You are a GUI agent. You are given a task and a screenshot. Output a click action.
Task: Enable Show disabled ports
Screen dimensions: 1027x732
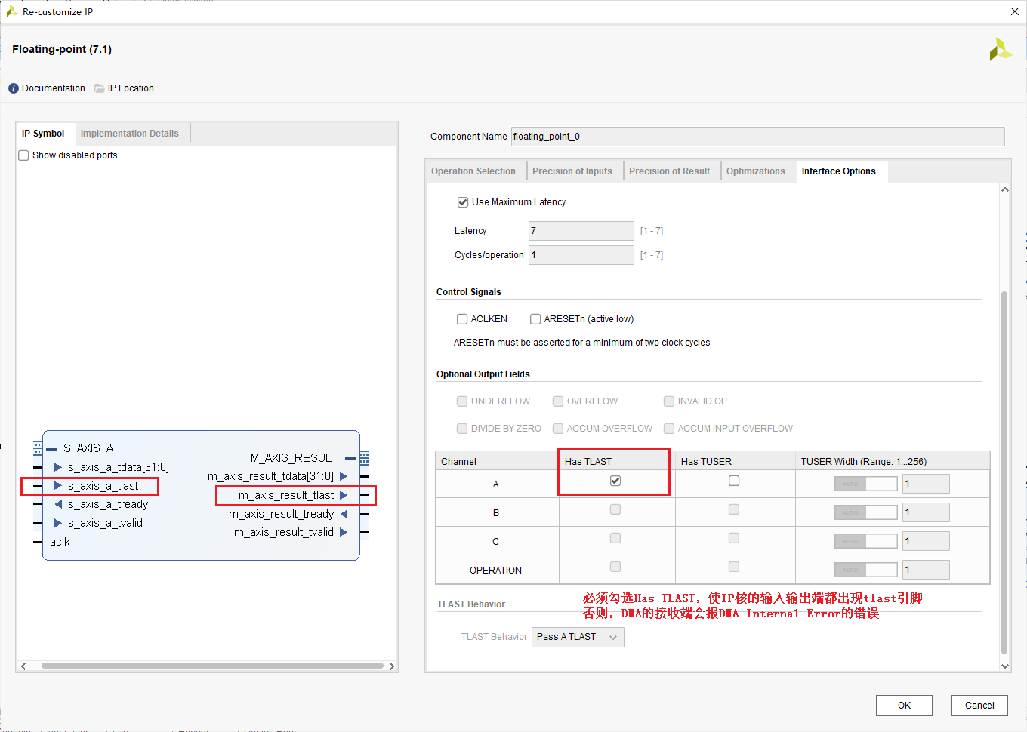23,155
